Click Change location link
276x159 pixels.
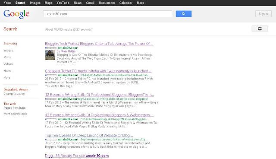(14, 94)
